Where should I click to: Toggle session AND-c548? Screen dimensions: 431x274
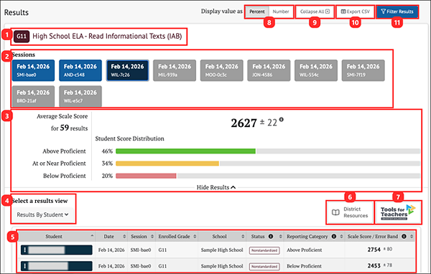[80, 70]
